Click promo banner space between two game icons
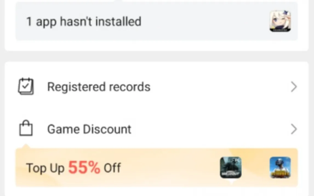Image resolution: width=314 pixels, height=196 pixels. tap(255, 167)
